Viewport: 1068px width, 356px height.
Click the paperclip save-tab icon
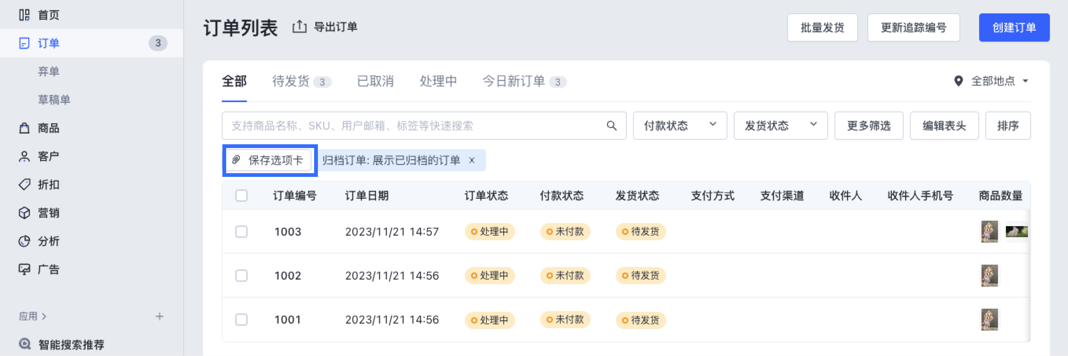(x=236, y=160)
